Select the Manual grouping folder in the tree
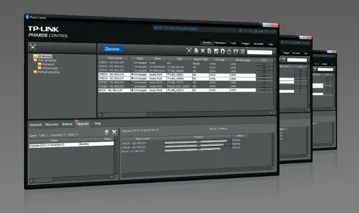359x213 pixels. click(46, 72)
